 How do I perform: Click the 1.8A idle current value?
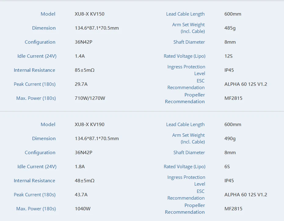[x=80, y=167]
